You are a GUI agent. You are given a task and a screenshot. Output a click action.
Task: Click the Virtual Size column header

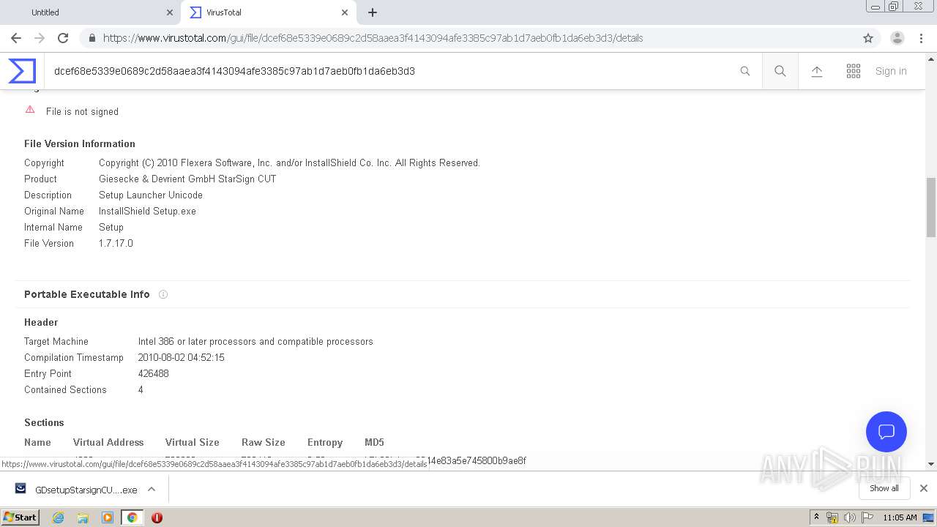[193, 442]
